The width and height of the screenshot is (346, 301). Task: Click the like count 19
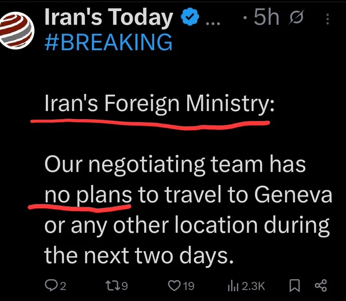click(x=189, y=286)
